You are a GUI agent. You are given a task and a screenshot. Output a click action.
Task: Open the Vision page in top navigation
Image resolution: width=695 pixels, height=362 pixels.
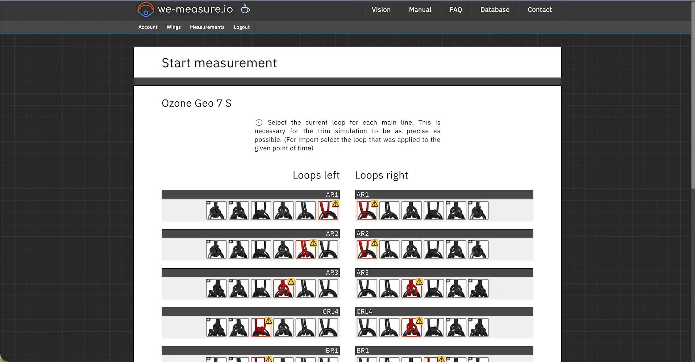(381, 10)
